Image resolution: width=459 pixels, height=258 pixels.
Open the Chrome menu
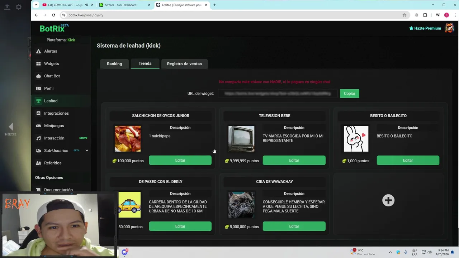pos(455,15)
